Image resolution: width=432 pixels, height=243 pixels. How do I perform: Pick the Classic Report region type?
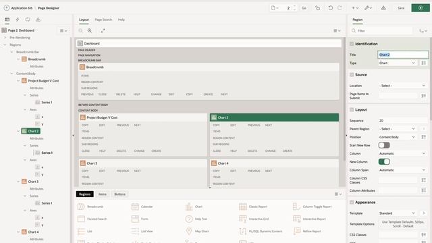coord(253,207)
